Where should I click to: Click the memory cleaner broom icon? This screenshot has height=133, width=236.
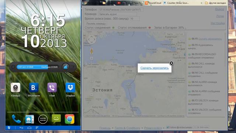click(66, 67)
